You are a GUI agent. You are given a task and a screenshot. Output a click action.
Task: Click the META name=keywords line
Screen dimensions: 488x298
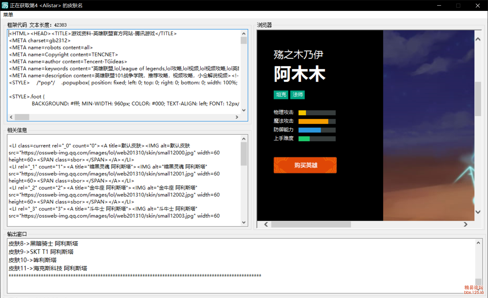(124, 68)
